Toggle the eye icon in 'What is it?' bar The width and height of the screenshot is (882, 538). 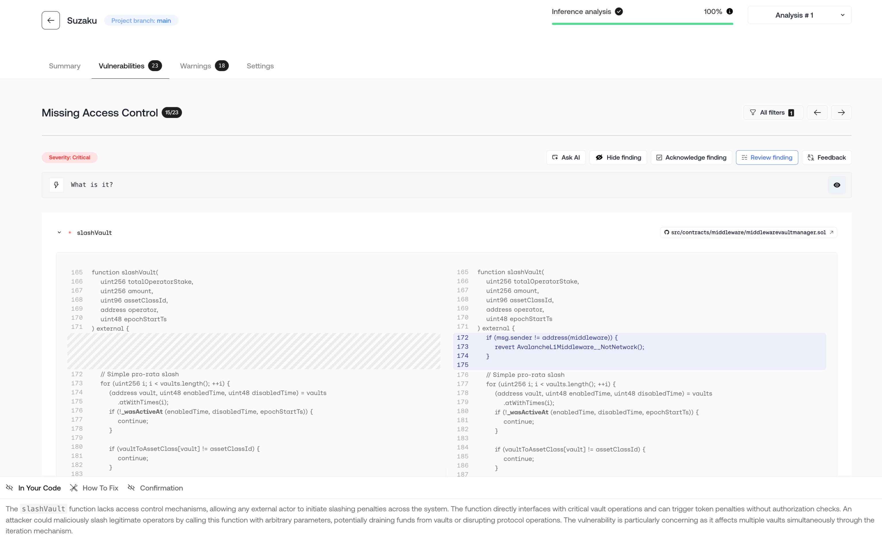coord(837,185)
